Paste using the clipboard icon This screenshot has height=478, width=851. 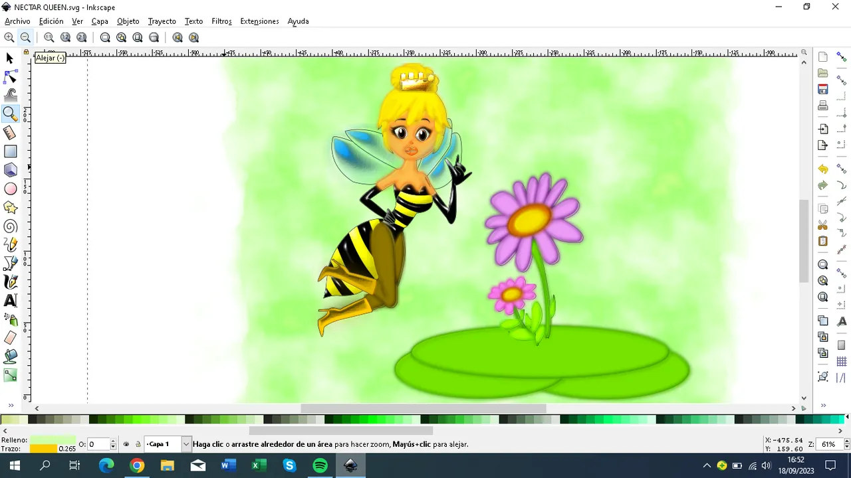tap(823, 241)
